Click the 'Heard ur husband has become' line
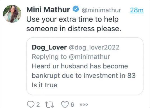The width and height of the screenshot is (150, 108). (x=80, y=66)
